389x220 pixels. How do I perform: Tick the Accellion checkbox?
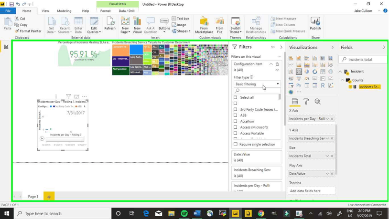[236, 121]
